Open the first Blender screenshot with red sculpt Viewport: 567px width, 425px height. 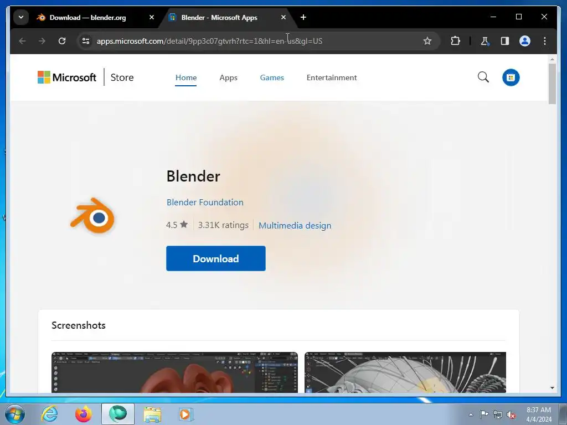pos(174,372)
